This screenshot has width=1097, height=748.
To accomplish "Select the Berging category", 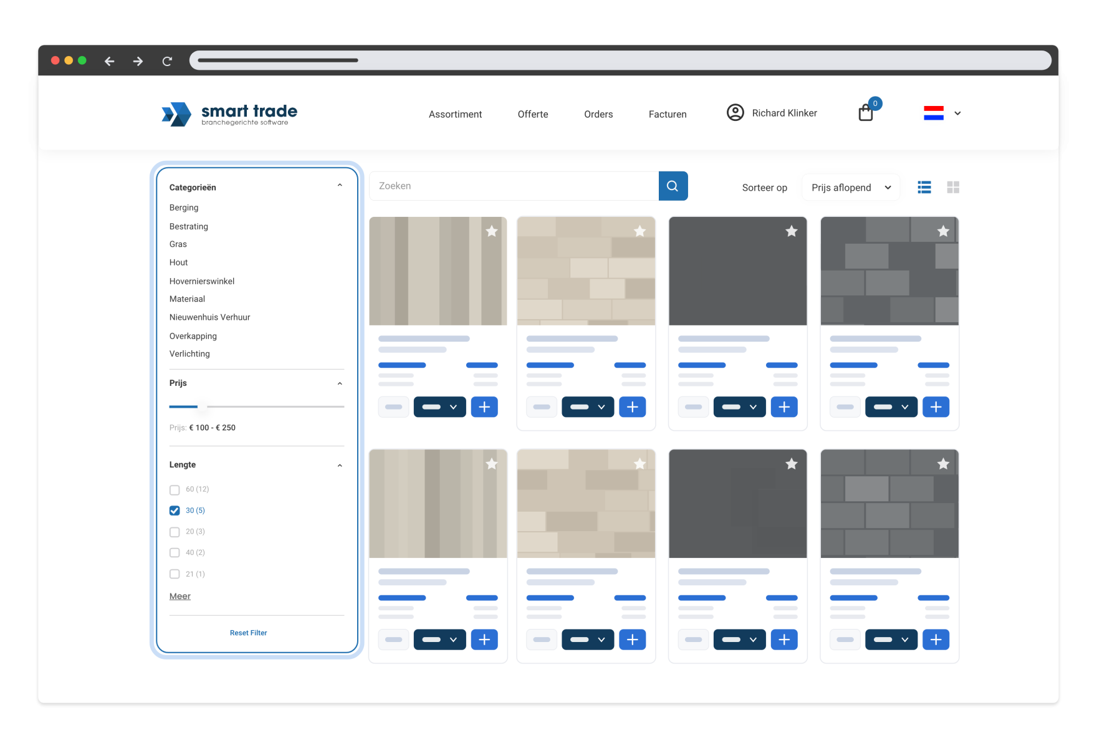I will (184, 208).
